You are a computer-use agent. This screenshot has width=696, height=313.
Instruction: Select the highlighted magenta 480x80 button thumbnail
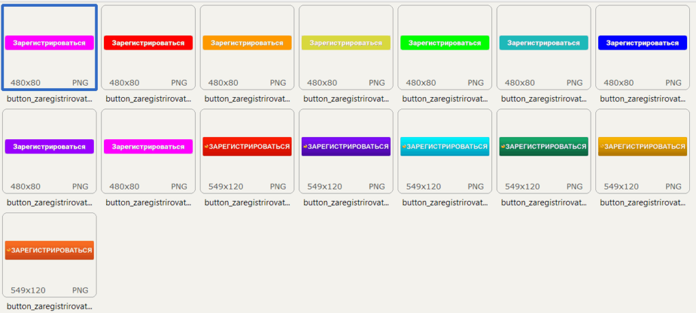[x=50, y=43]
